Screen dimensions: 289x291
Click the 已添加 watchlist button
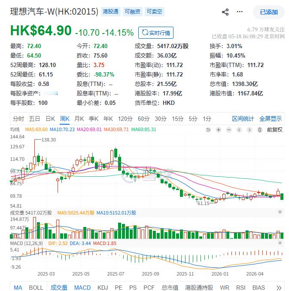click(269, 12)
